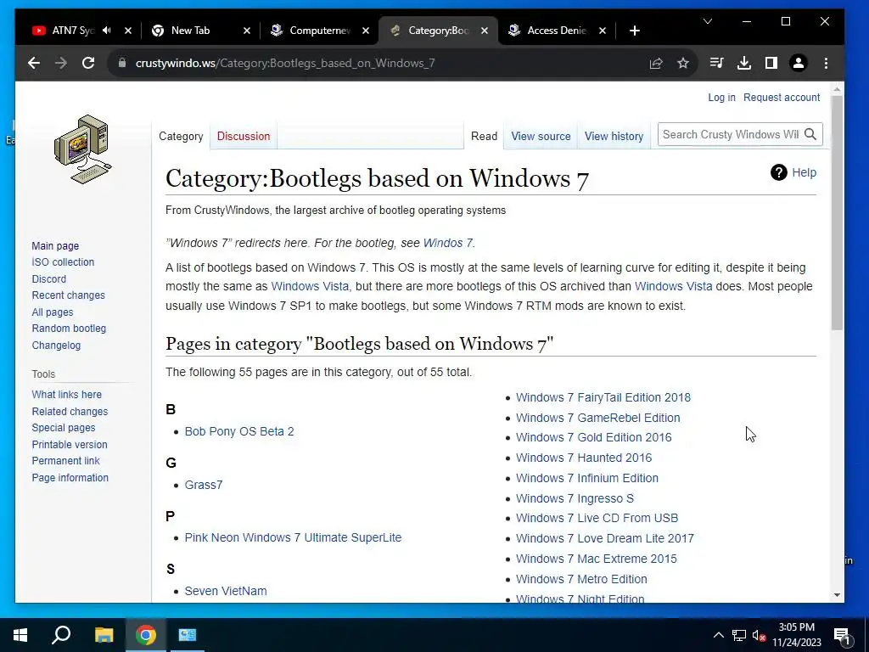The image size is (869, 652).
Task: Open Recent changes sidebar link
Action: pyautogui.click(x=68, y=295)
